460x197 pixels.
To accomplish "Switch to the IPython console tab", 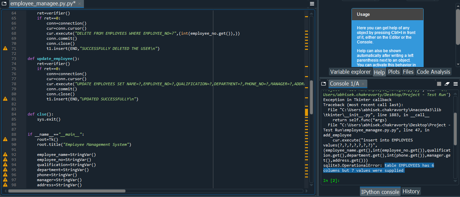I will click(x=380, y=192).
